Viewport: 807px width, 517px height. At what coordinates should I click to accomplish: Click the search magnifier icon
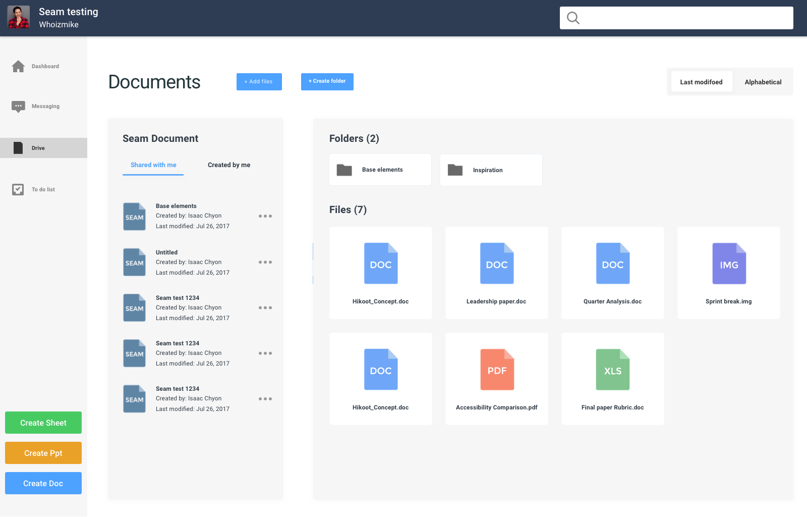[x=573, y=18]
